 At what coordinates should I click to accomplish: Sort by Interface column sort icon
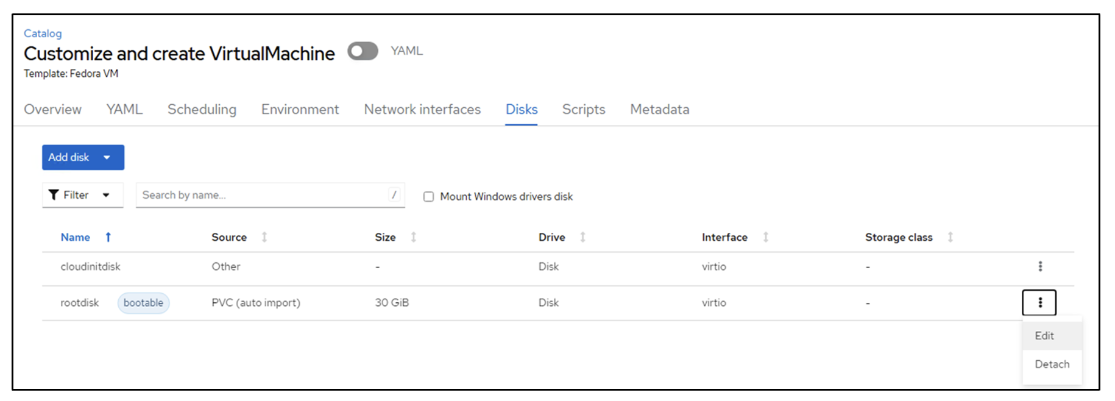[x=766, y=237]
